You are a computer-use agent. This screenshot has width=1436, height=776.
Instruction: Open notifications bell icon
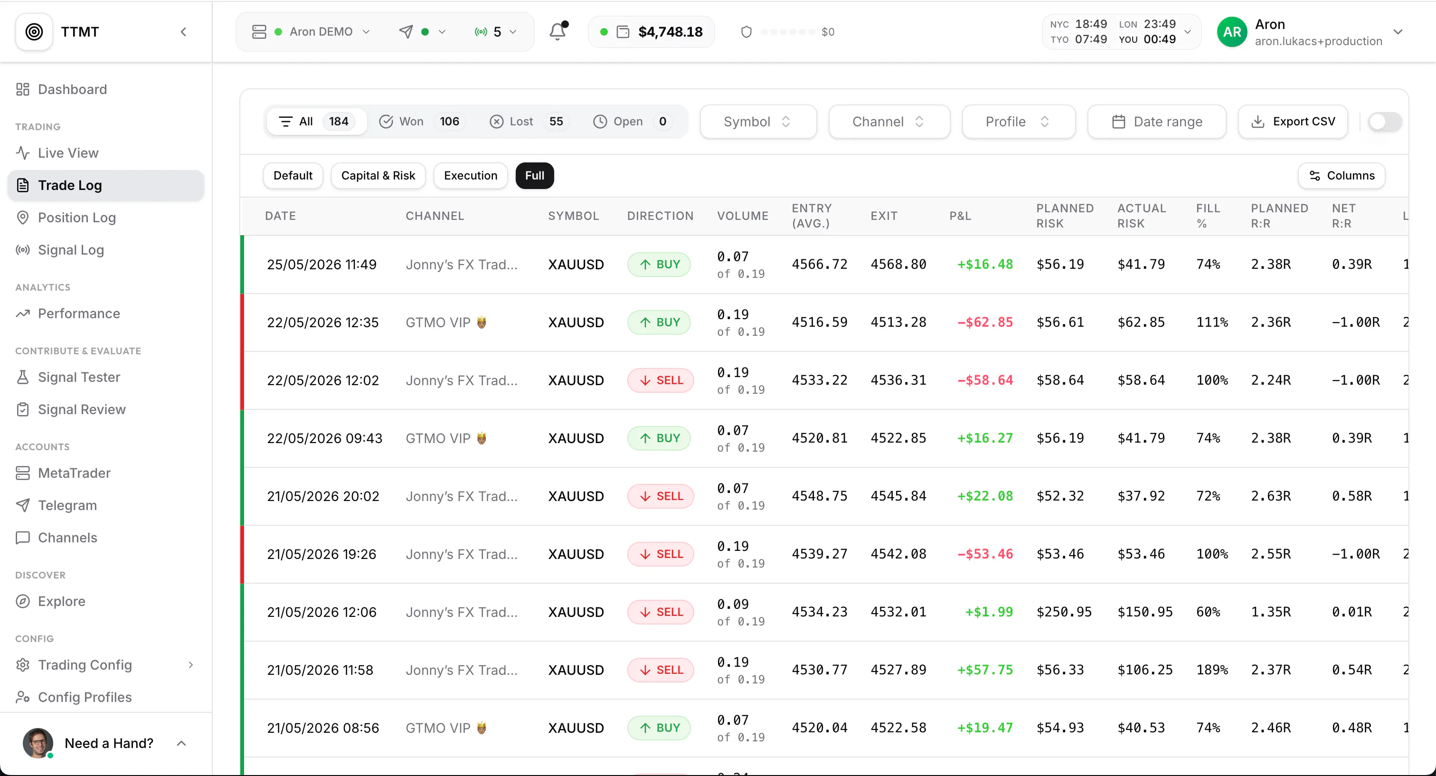pos(558,31)
